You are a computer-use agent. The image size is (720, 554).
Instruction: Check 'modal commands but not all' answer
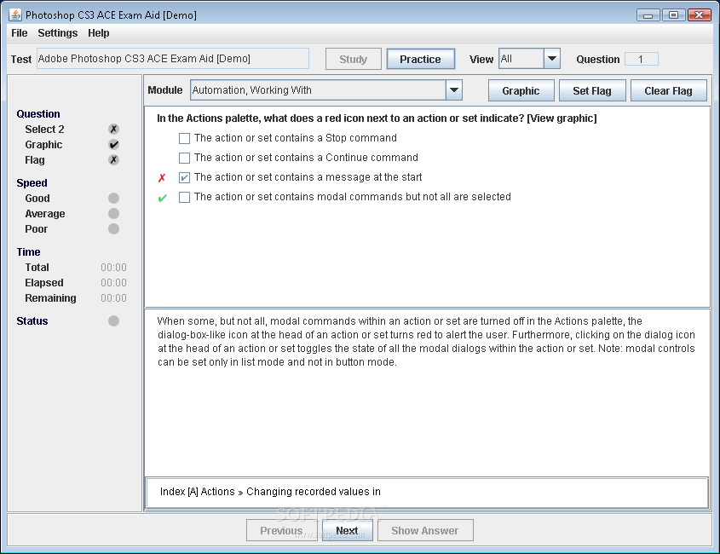(184, 197)
